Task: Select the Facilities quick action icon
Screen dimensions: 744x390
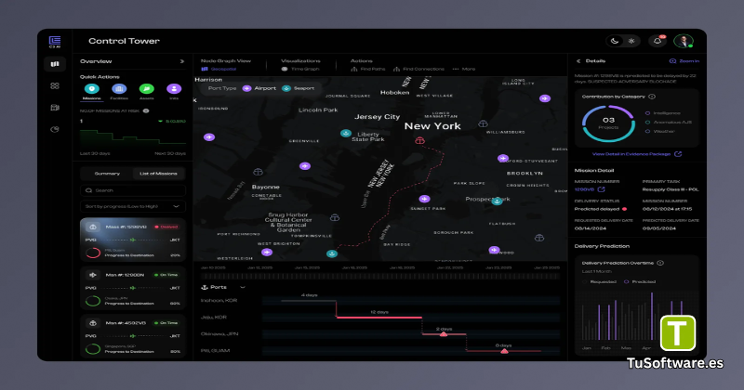Action: pyautogui.click(x=119, y=88)
